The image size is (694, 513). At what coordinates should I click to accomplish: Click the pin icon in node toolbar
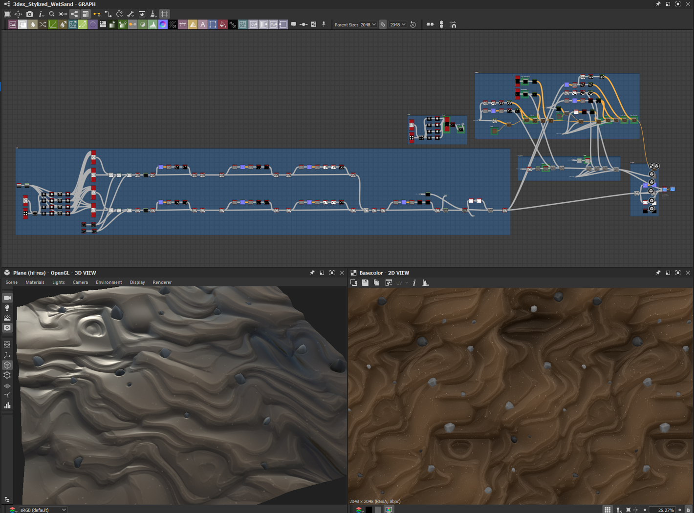324,24
